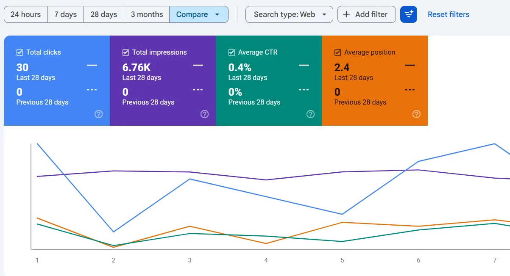The height and width of the screenshot is (276, 510).
Task: Click the orange Average position card
Action: tap(375, 80)
